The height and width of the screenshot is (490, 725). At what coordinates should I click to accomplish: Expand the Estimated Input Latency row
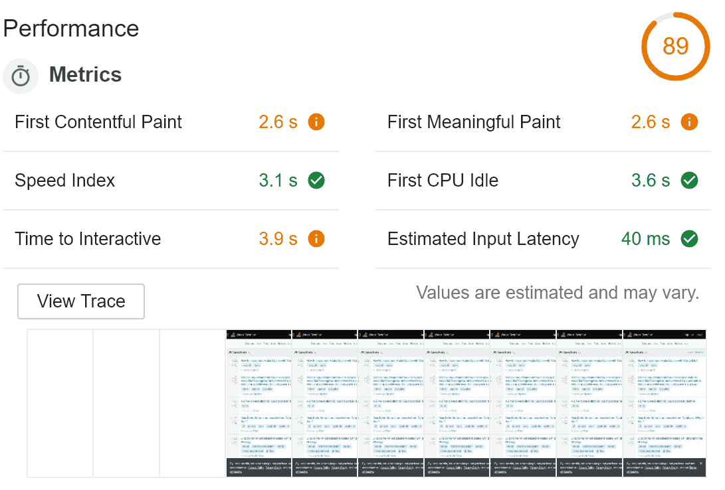[483, 239]
